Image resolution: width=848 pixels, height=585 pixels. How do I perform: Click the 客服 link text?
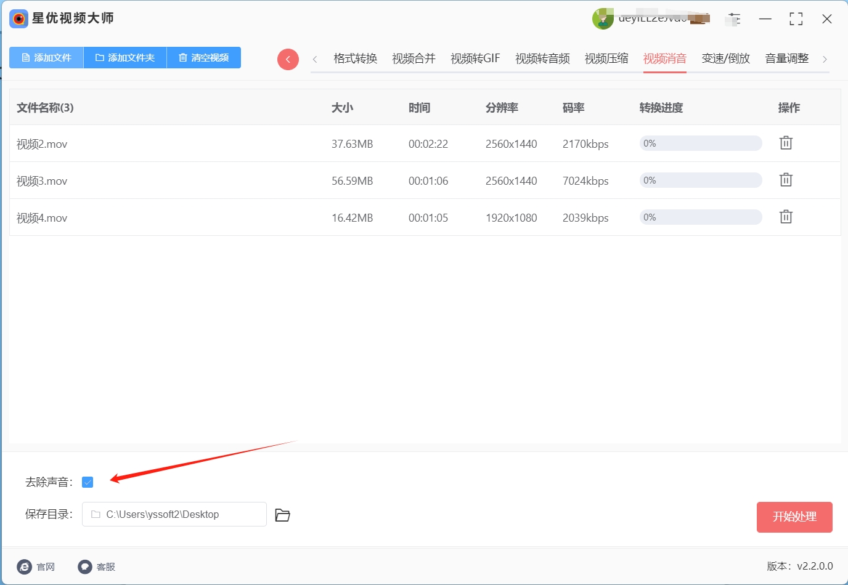pos(106,567)
